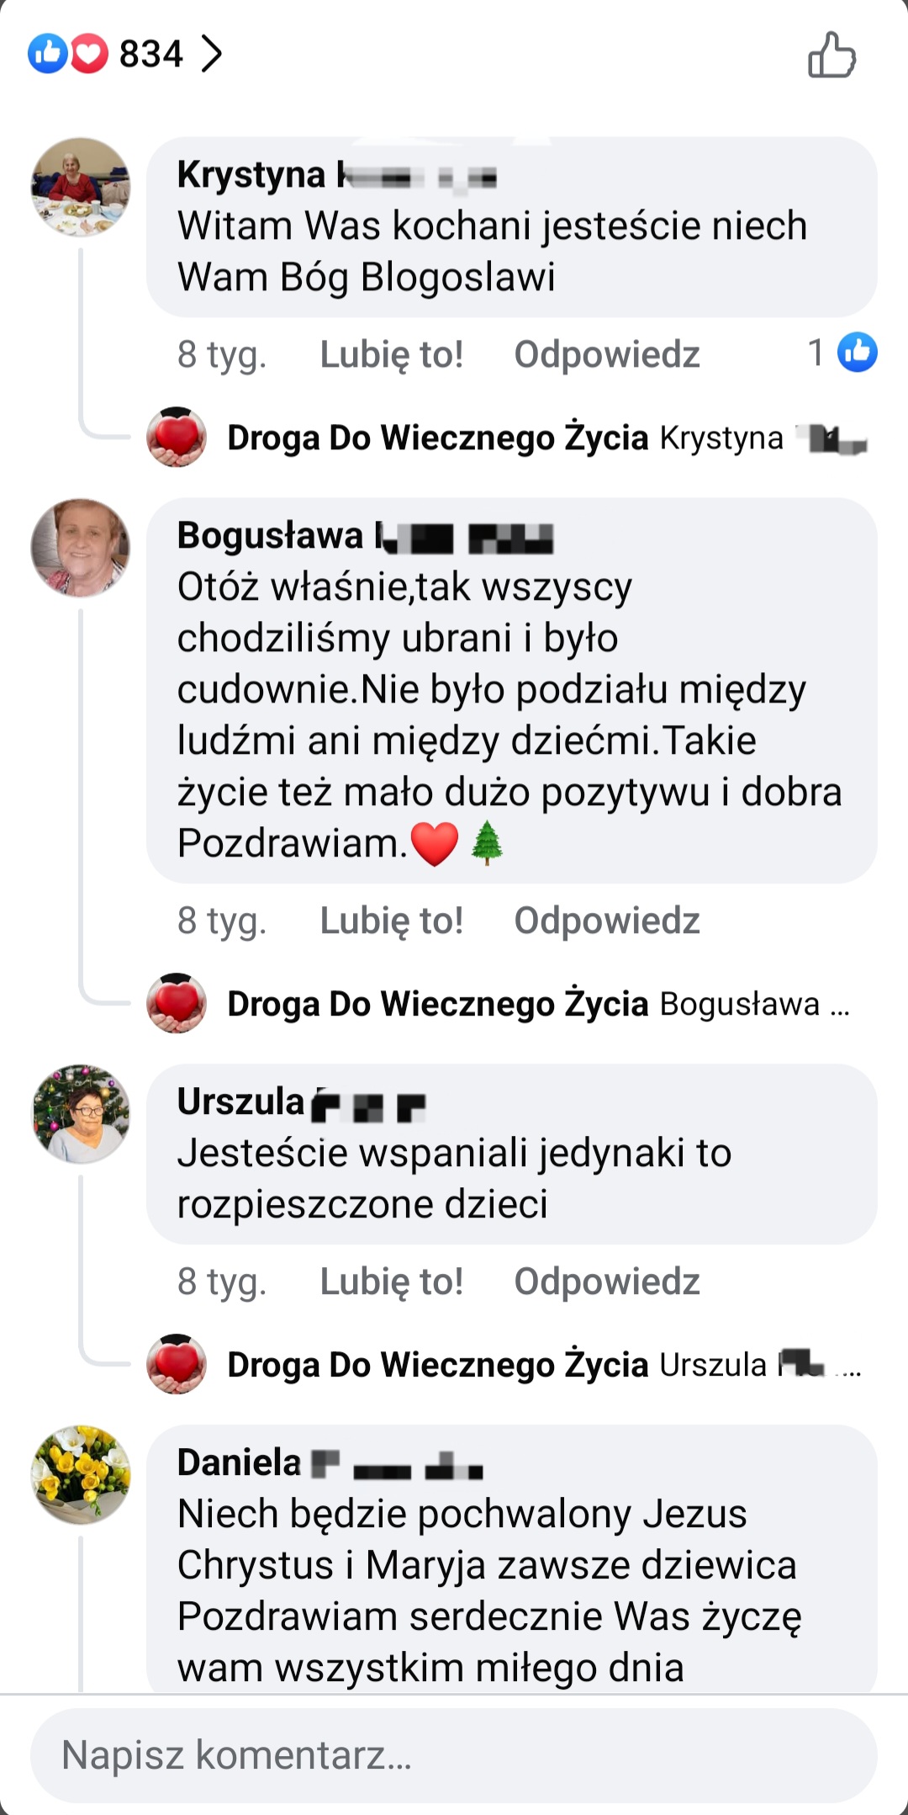
Task: Open Urszula's profile picture
Action: coord(81,1113)
